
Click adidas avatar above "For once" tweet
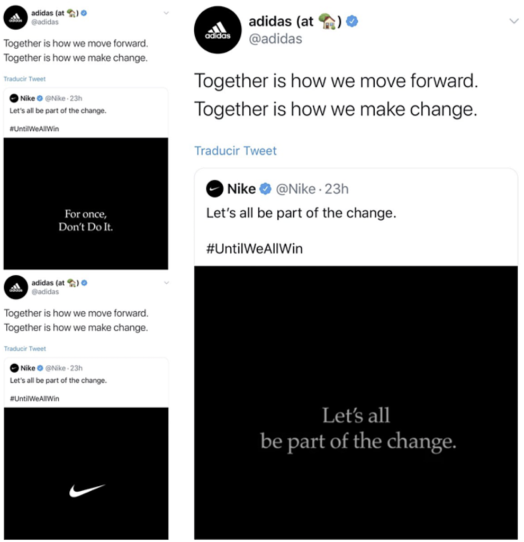[15, 18]
